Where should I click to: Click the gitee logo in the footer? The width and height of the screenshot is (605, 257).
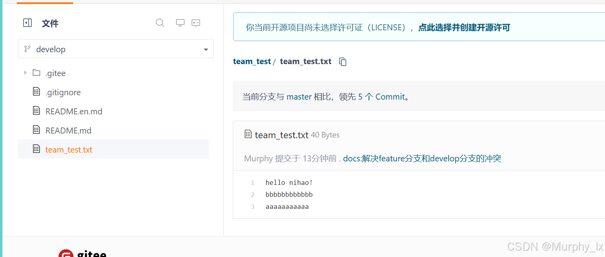[82, 253]
